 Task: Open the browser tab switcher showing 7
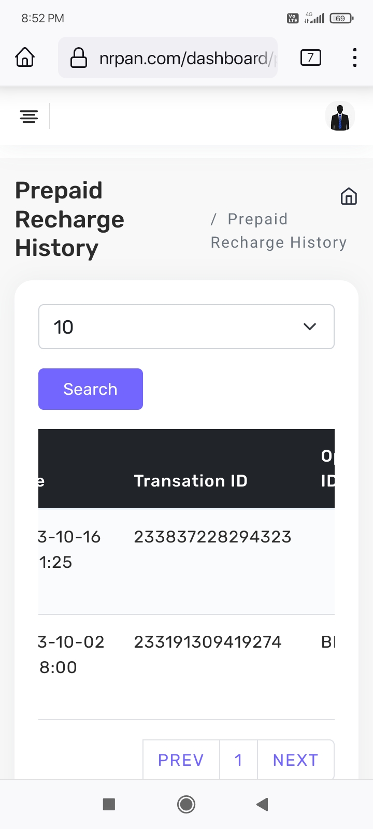point(310,58)
